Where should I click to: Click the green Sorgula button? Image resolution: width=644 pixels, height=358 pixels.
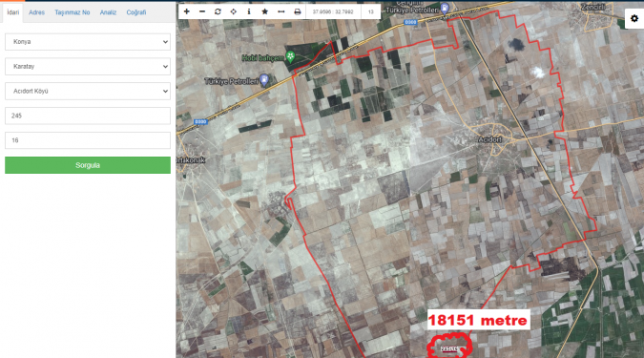click(88, 165)
